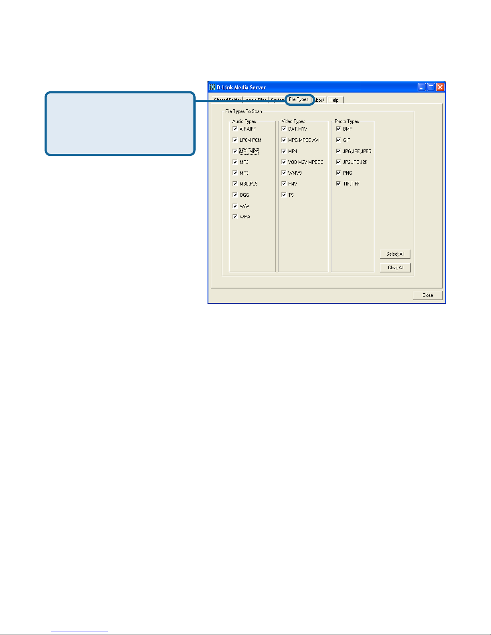
Task: Open the File Types tab
Action: point(299,100)
